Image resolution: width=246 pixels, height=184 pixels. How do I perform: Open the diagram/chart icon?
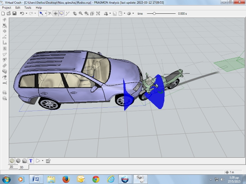pos(114,14)
